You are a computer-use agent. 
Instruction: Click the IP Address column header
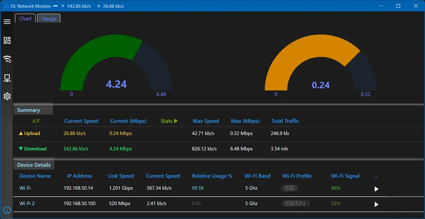tap(79, 176)
